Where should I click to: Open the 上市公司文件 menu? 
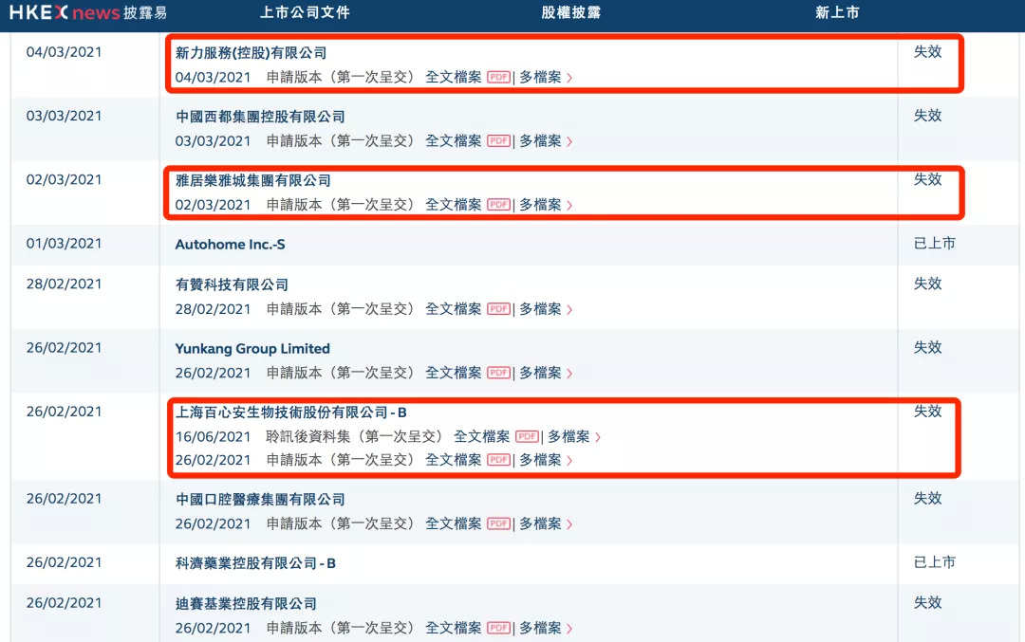pyautogui.click(x=306, y=12)
